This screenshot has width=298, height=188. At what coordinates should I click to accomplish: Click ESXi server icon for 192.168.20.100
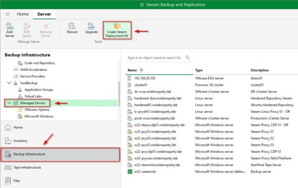[130, 78]
